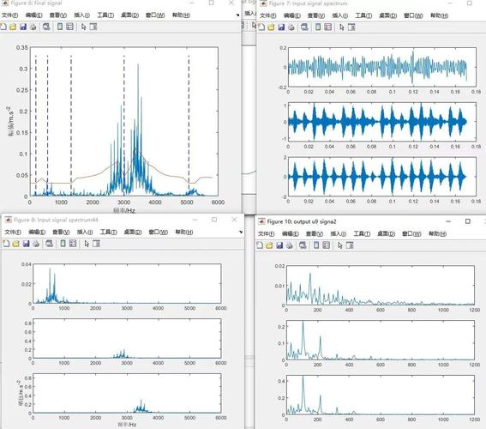Save Figure 10 output u9 signa2
486x429 pixels.
[x=279, y=245]
